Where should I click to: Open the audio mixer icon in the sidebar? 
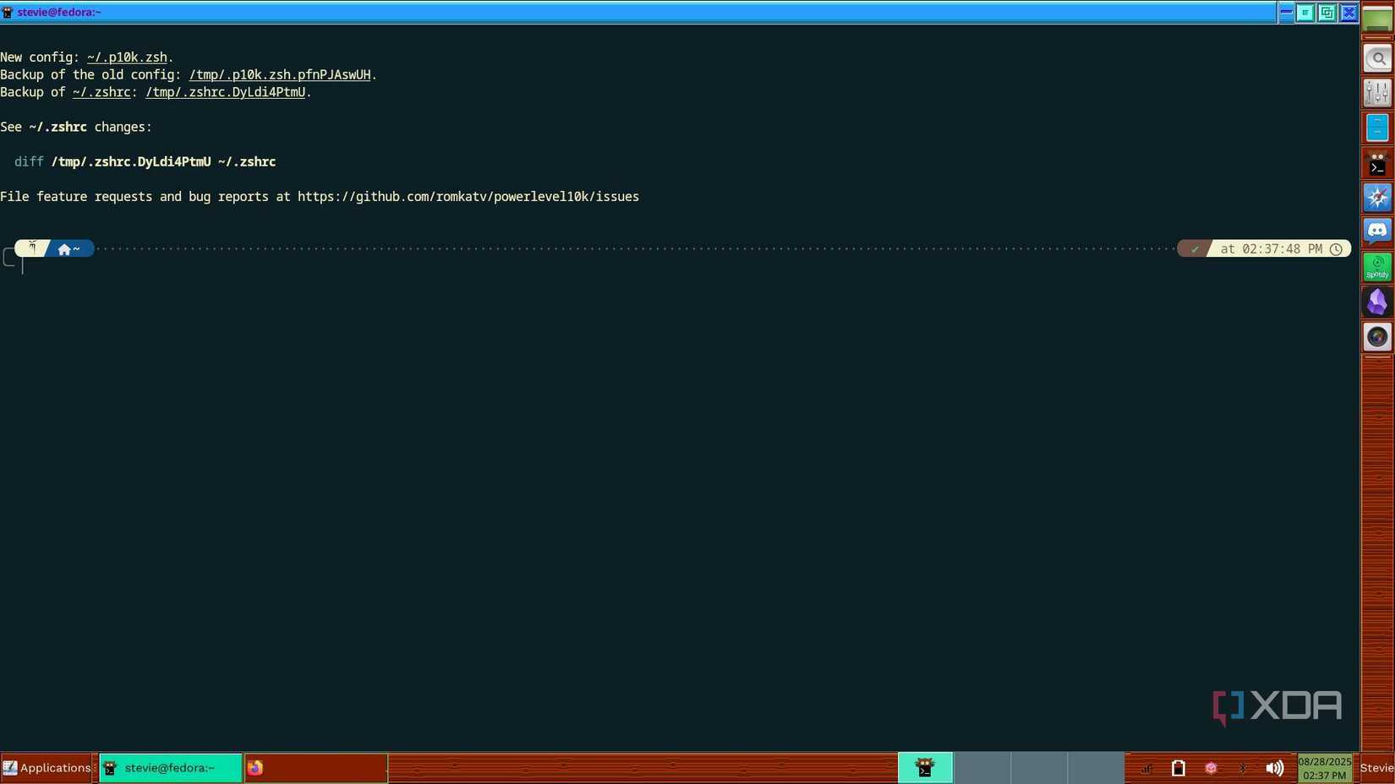[1376, 93]
